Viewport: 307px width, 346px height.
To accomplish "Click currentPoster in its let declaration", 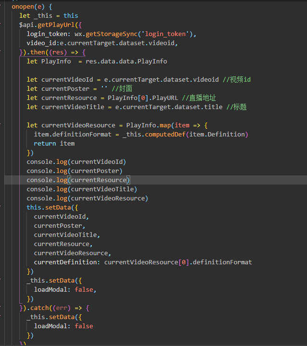I will tap(65, 89).
